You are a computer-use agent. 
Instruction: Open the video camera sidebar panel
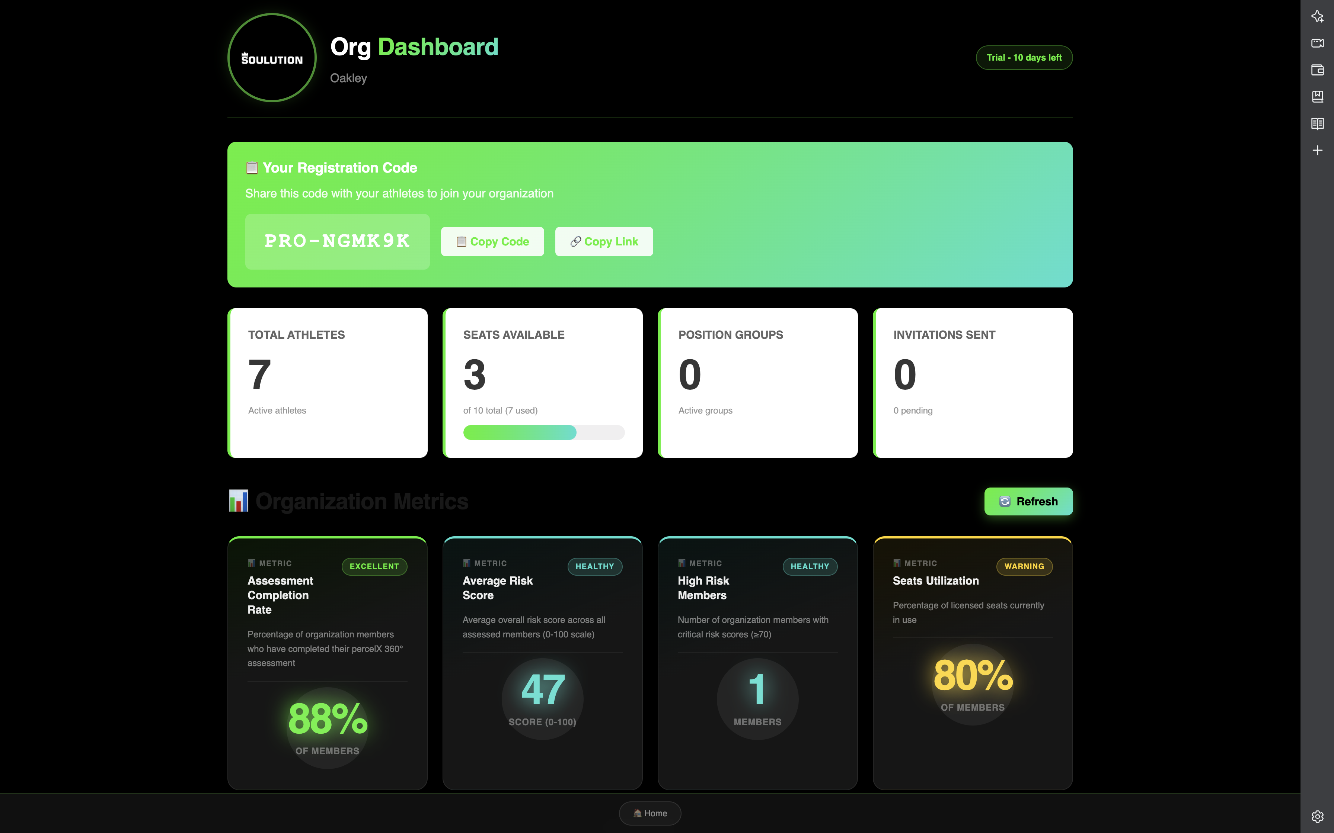[1317, 43]
